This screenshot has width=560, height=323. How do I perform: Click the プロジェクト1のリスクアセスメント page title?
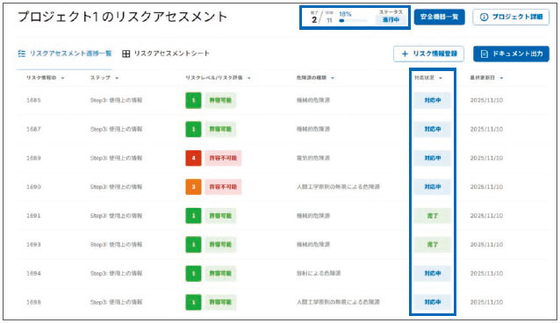click(122, 17)
